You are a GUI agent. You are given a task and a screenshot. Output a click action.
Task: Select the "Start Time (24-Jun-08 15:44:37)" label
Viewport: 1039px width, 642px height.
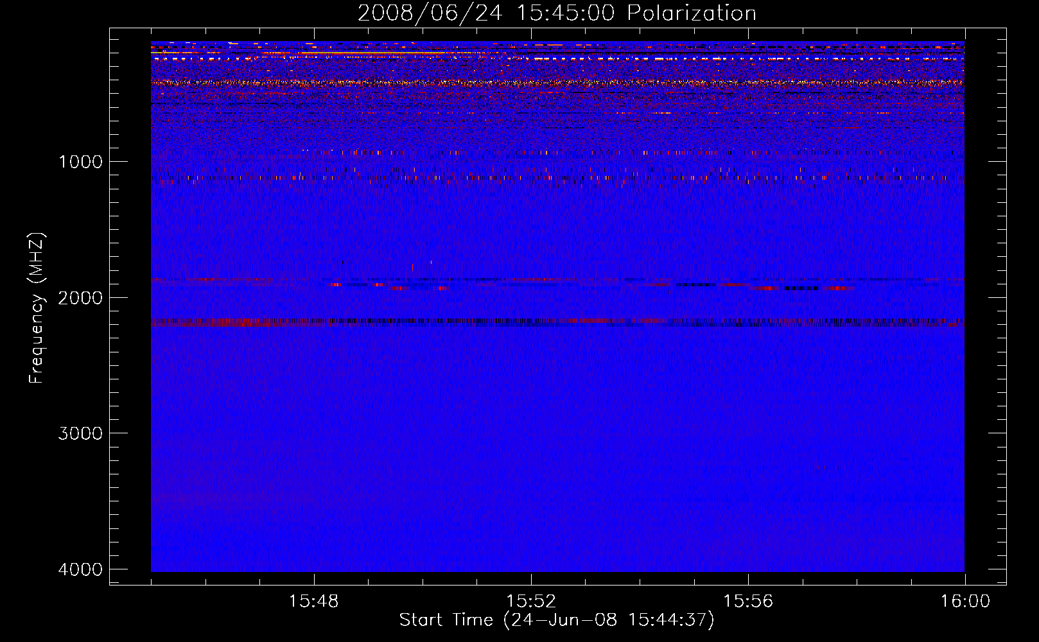click(557, 620)
